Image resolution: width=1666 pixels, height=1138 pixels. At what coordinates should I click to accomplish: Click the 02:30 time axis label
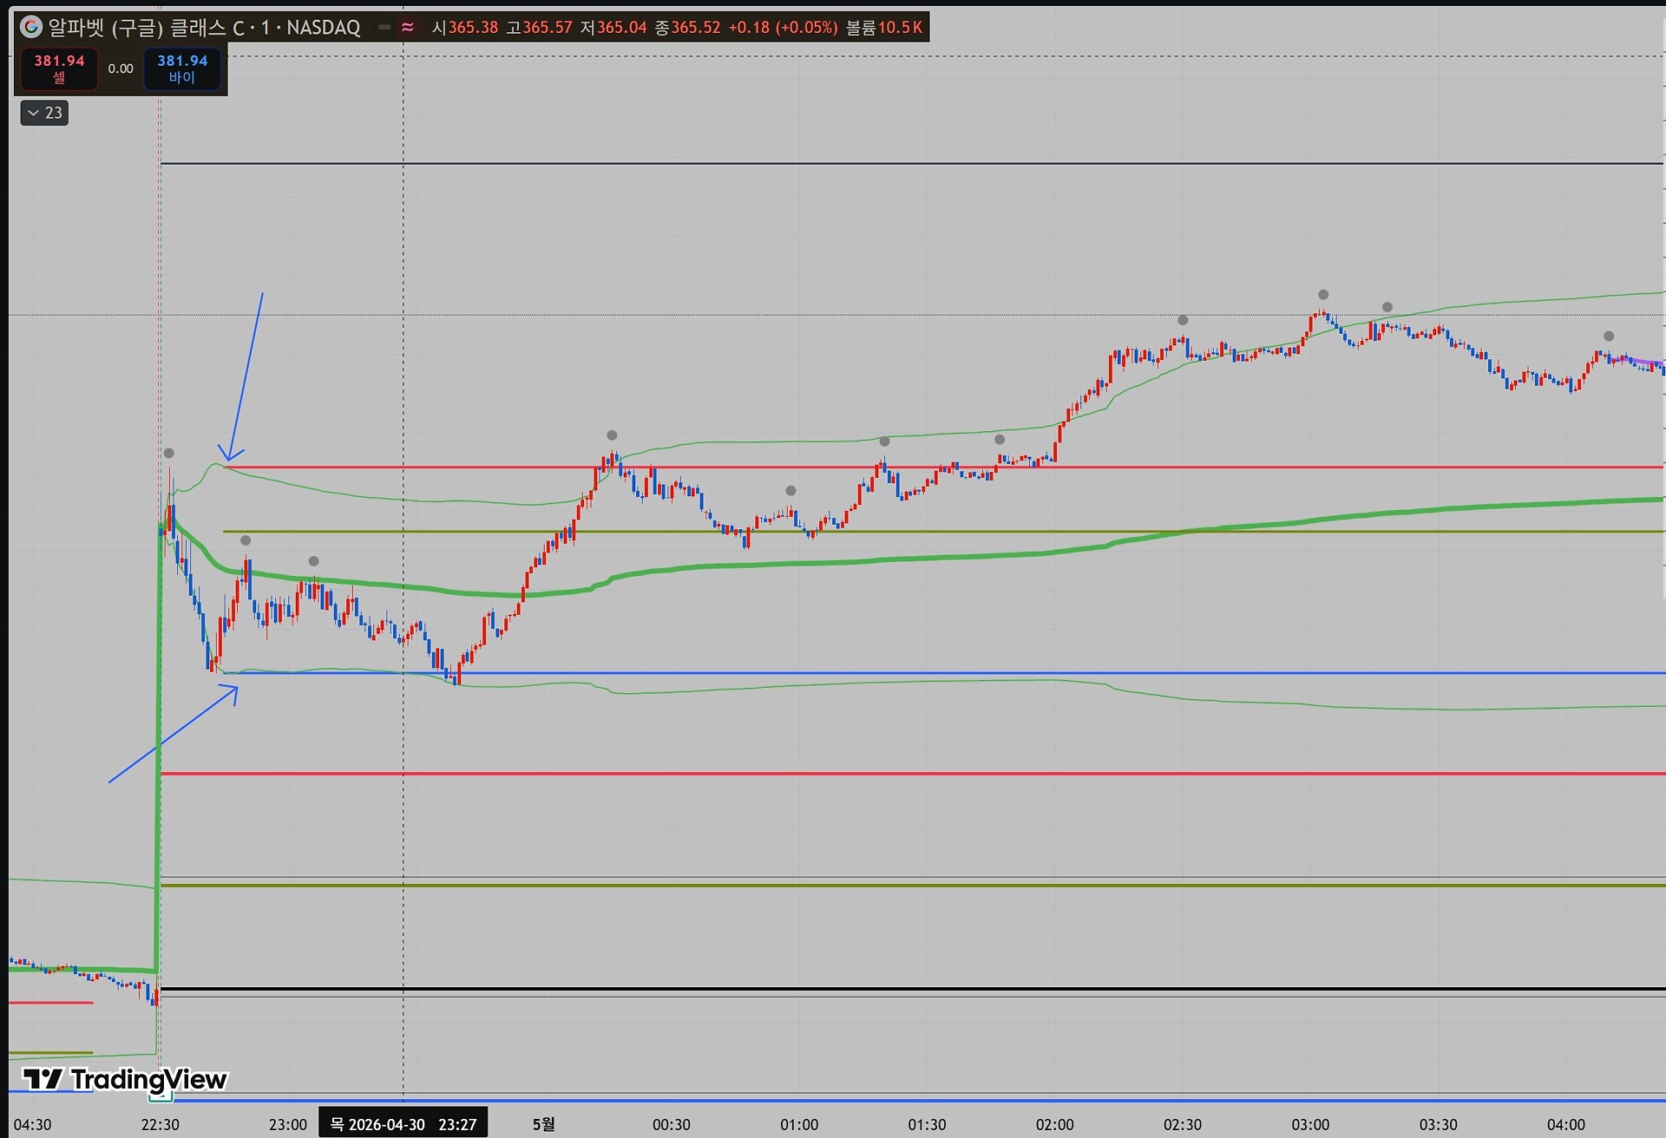1183,1125
